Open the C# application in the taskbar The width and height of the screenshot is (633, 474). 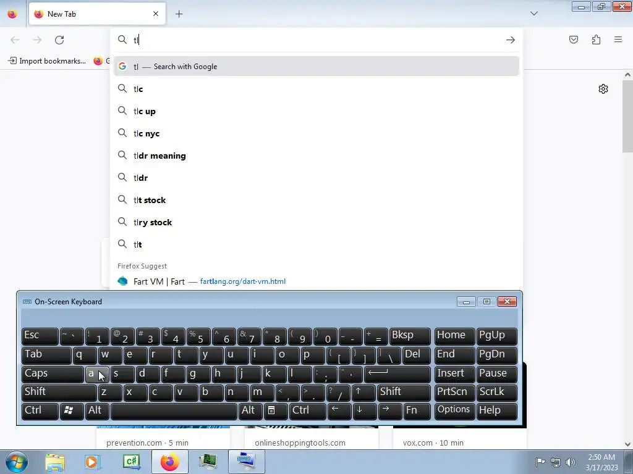(x=132, y=462)
